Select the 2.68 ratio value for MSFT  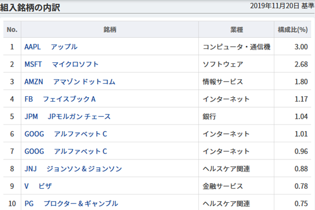tap(301, 64)
